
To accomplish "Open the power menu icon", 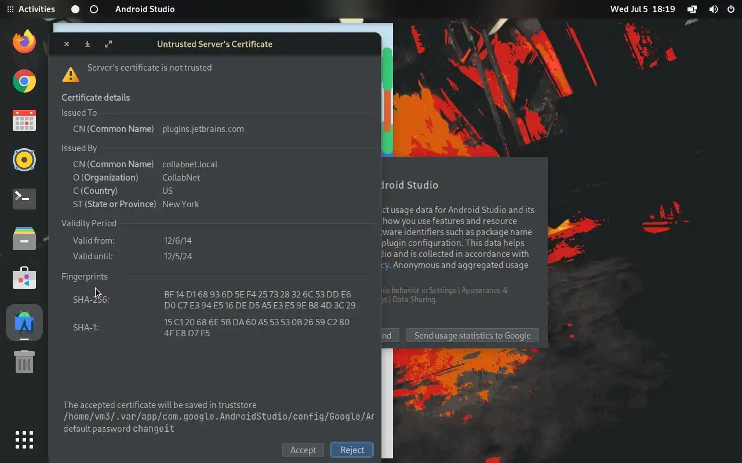I will (730, 9).
